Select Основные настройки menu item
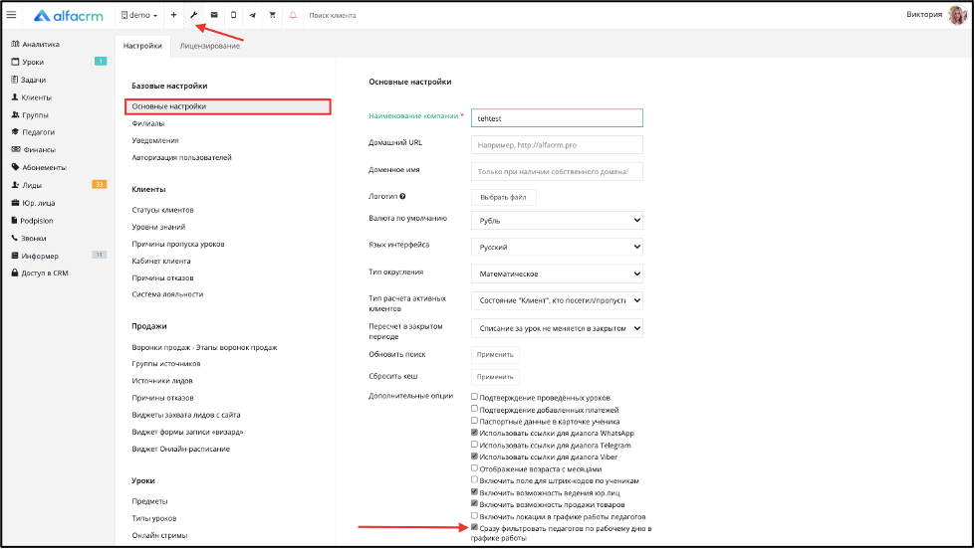Screen dimensions: 975x549 [x=228, y=106]
